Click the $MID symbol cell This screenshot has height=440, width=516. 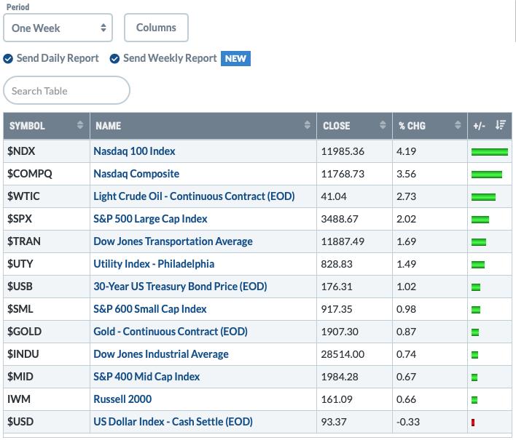pos(47,377)
